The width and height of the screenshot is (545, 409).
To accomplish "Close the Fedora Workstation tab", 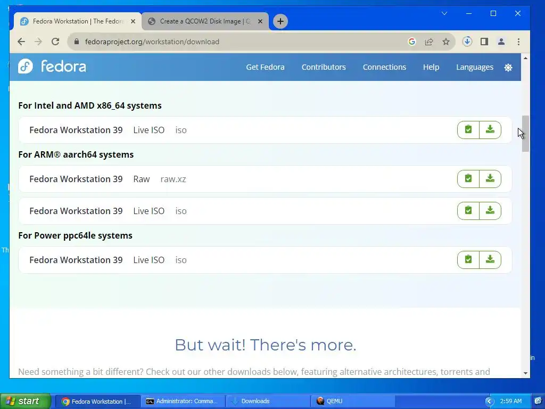I will coord(133,21).
